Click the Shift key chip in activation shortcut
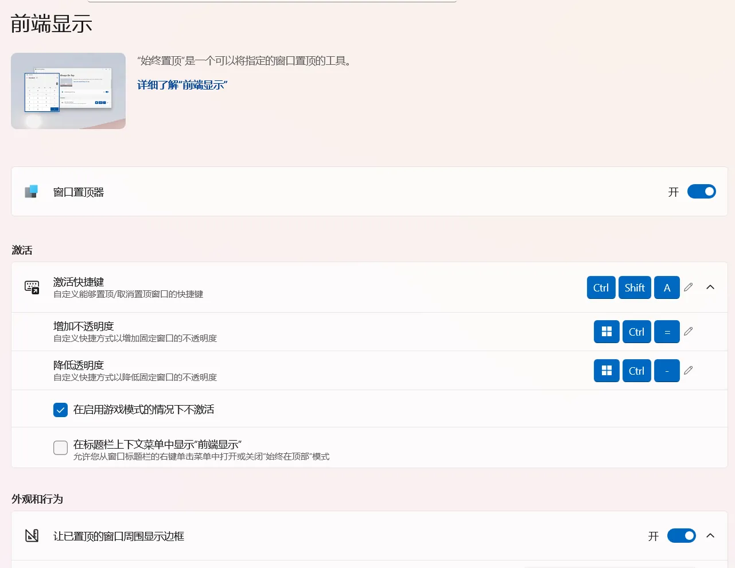 click(635, 287)
